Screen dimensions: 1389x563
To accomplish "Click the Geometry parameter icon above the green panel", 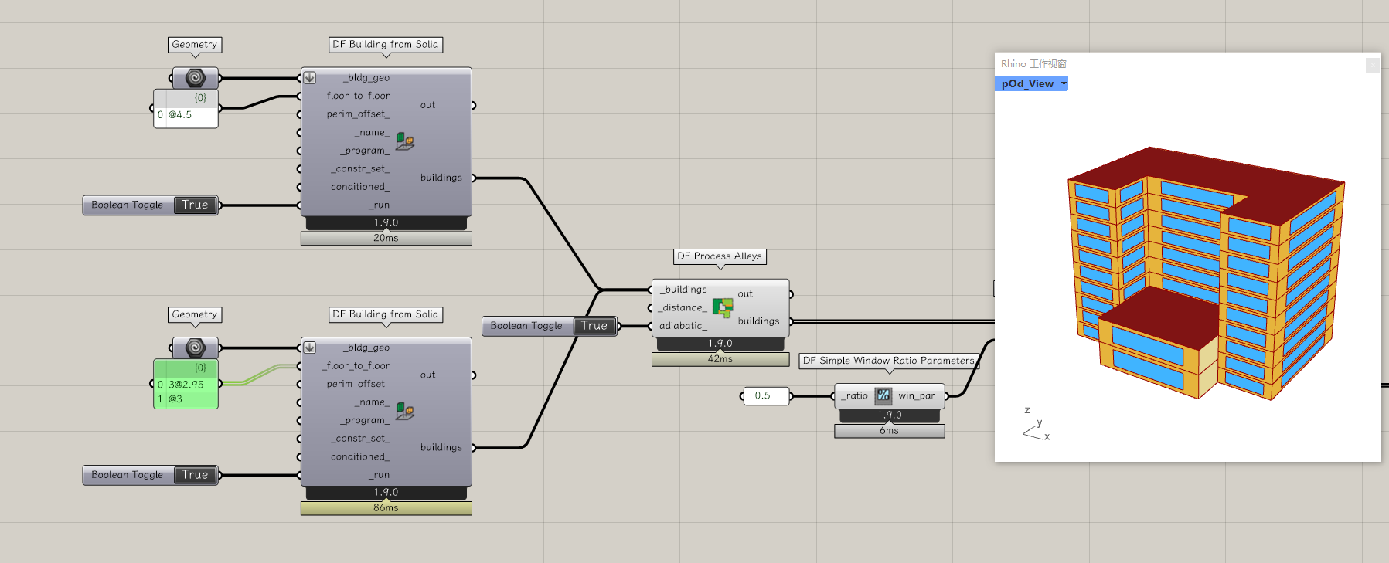I will 195,348.
